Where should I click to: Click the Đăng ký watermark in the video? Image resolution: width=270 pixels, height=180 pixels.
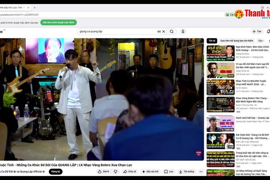(198, 153)
